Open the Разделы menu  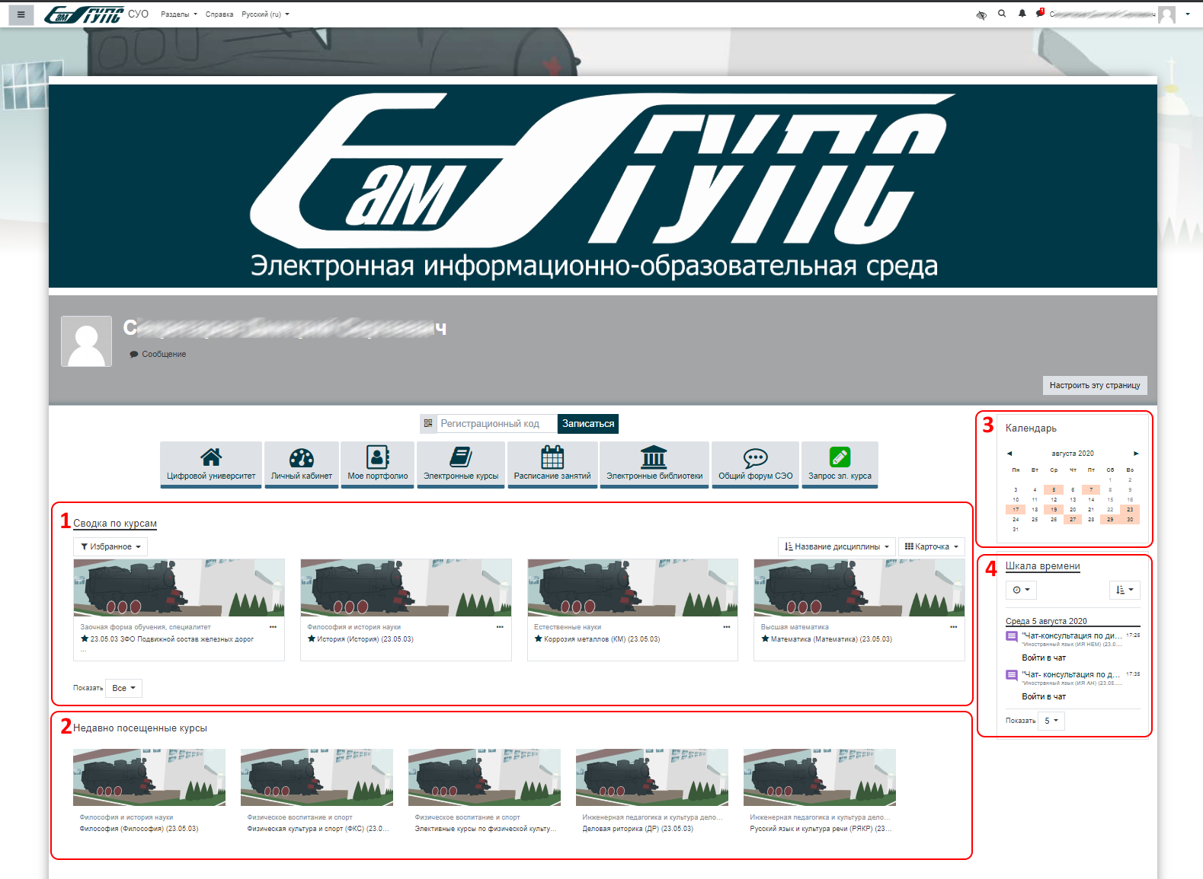179,14
